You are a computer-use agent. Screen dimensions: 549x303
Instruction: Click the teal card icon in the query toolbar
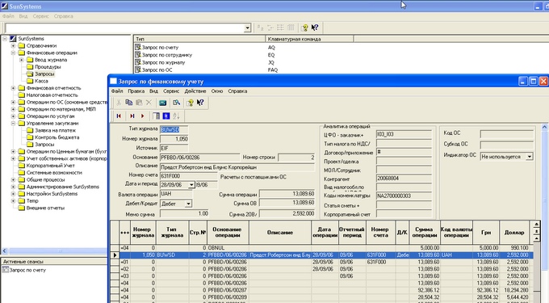[163, 103]
